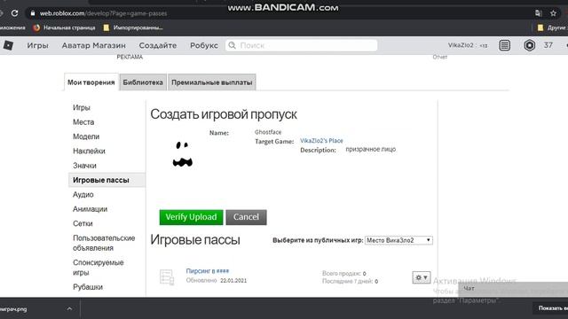Viewport: 568px width, 319px height.
Task: Click the Ghostface name value
Action: tap(268, 132)
